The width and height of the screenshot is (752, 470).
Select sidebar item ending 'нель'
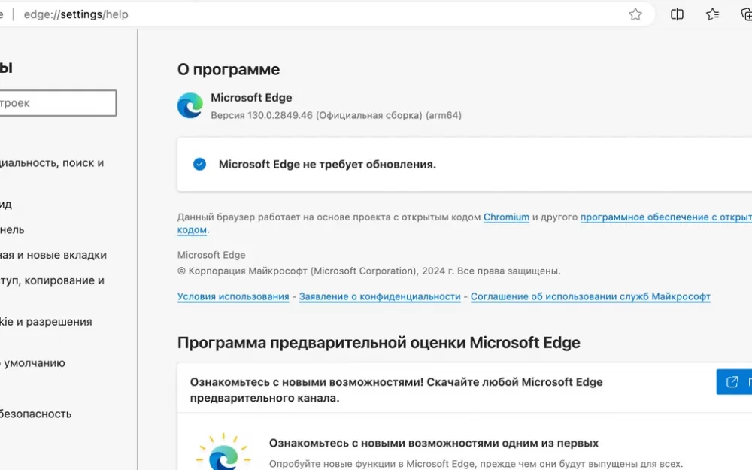[x=12, y=229]
